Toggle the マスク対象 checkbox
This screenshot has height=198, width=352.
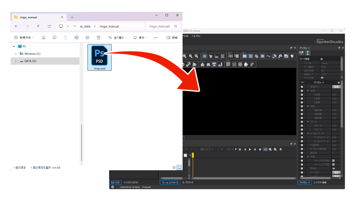[x=322, y=78]
